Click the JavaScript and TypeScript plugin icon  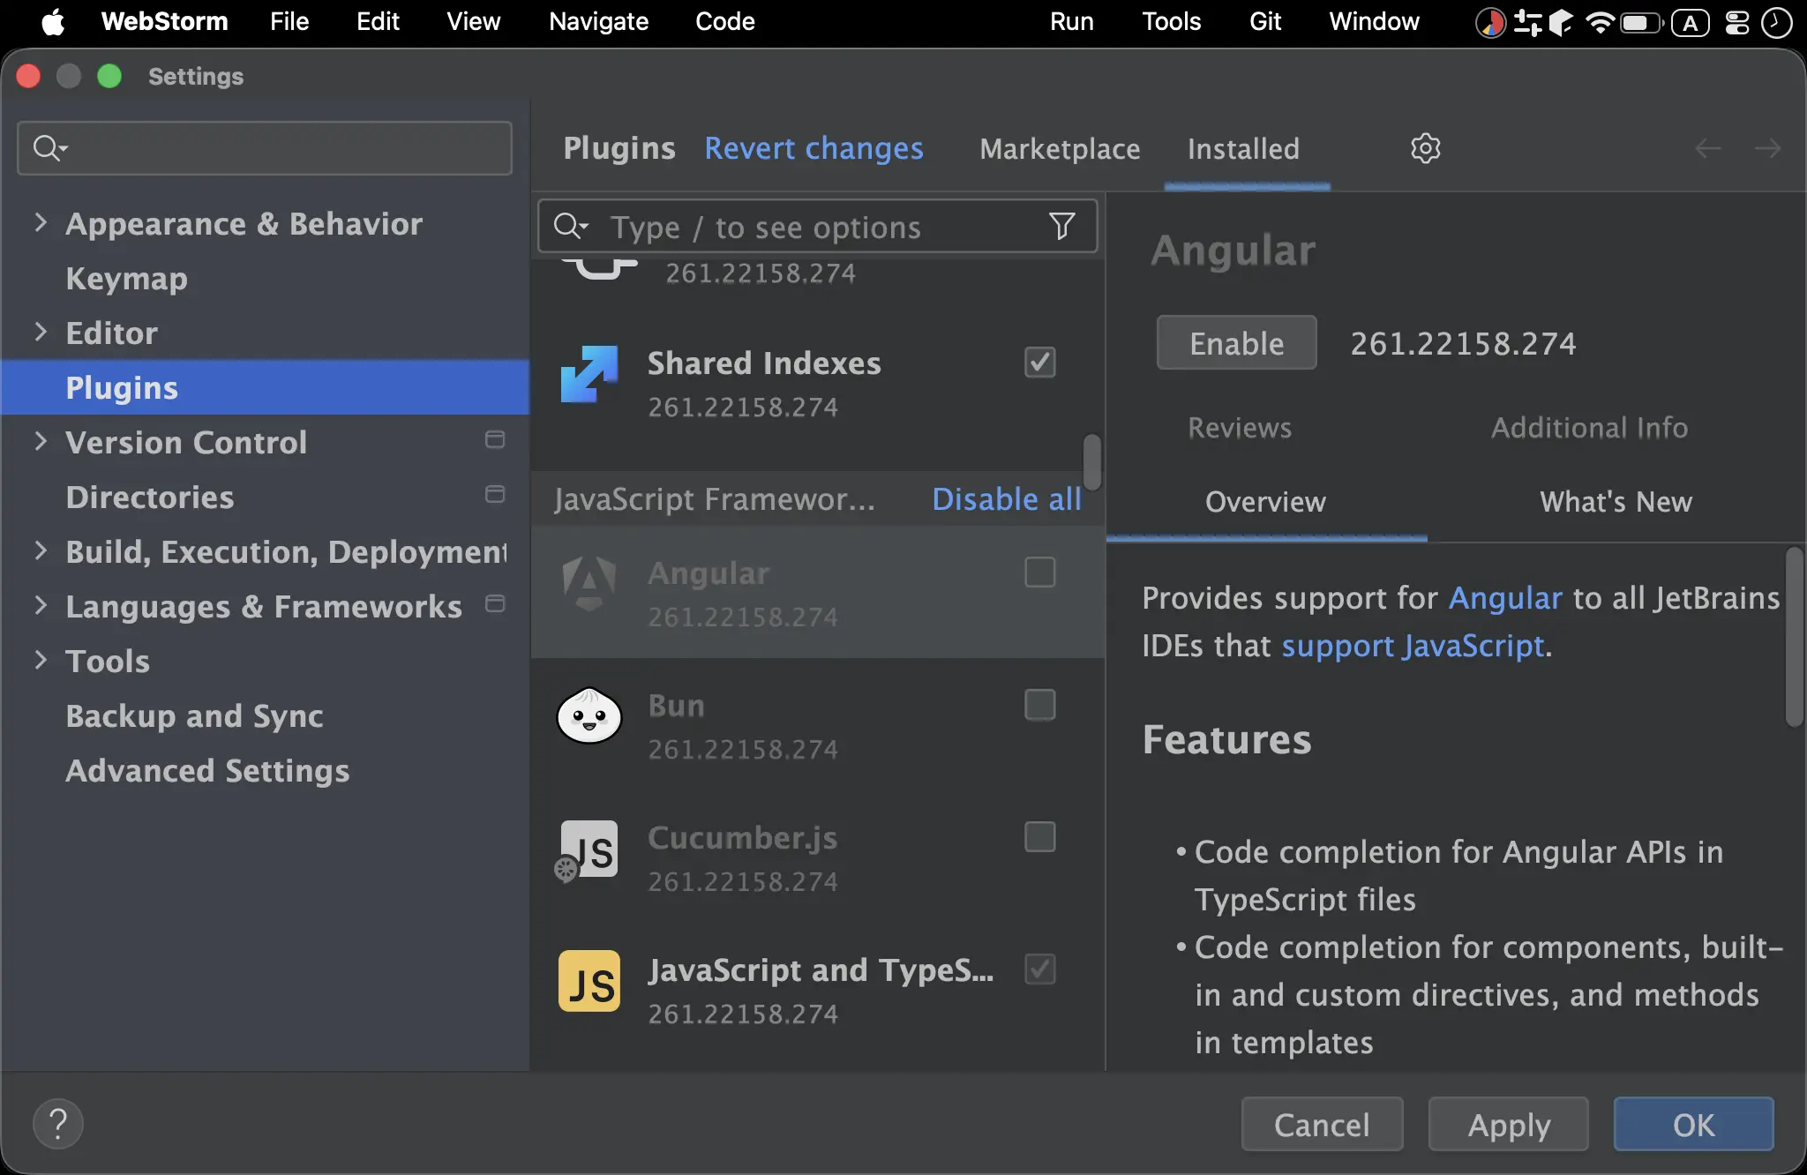[589, 981]
